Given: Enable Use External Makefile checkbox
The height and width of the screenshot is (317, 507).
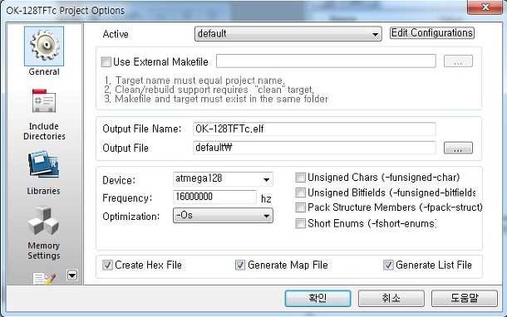Looking at the screenshot, I should 106,61.
